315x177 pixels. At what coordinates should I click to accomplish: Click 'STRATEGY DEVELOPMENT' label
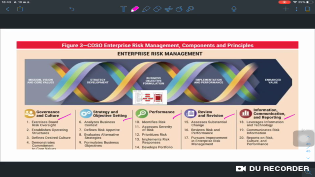97,81
